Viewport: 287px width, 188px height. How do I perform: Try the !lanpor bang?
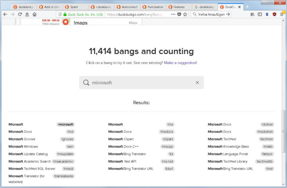click(x=267, y=154)
